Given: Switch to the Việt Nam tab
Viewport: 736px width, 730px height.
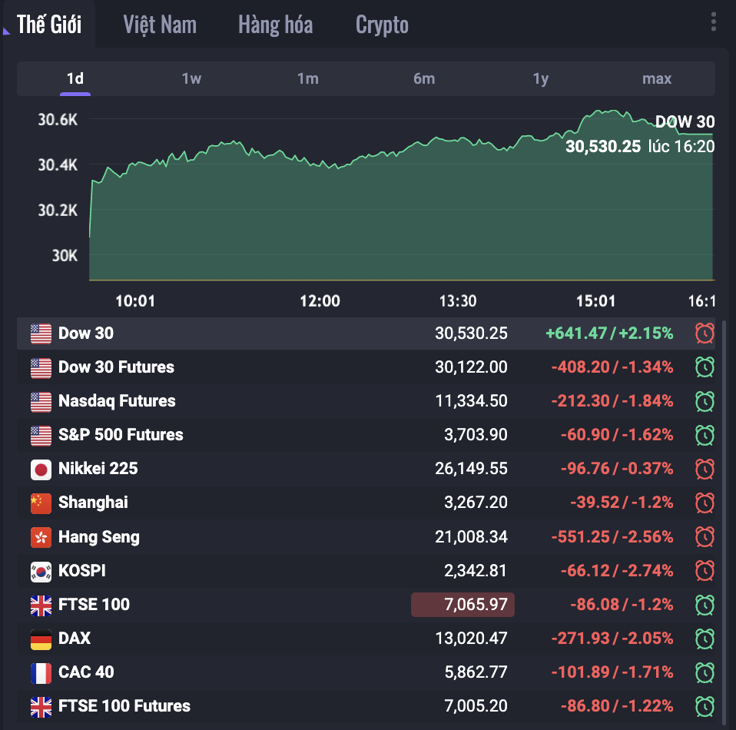Looking at the screenshot, I should click(x=160, y=25).
